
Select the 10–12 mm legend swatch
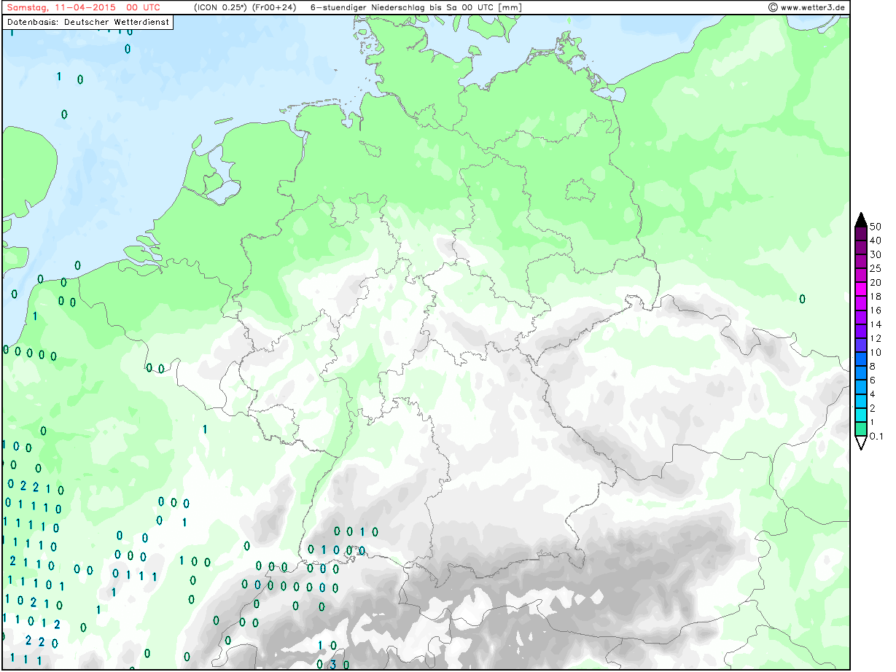(x=860, y=345)
